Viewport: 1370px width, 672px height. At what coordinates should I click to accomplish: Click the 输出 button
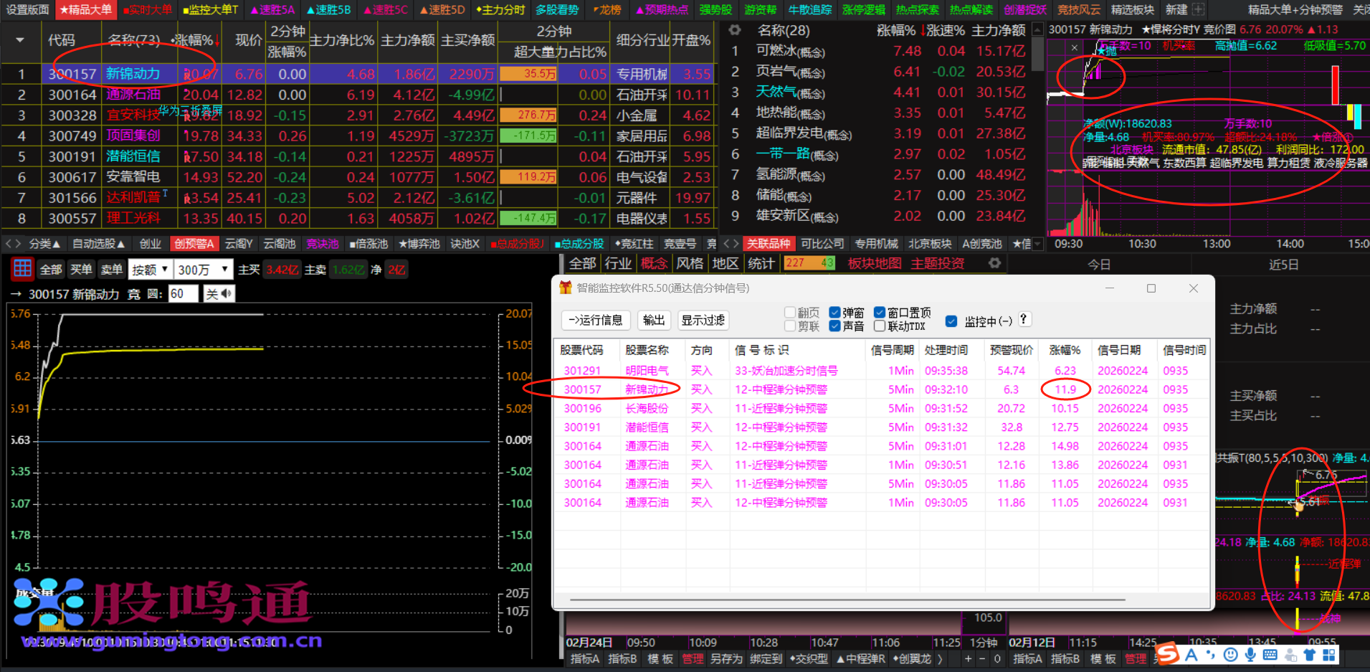pyautogui.click(x=653, y=320)
